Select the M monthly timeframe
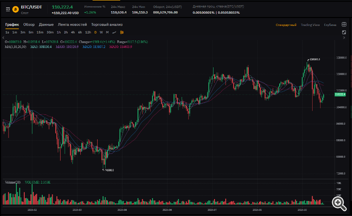 [107, 32]
